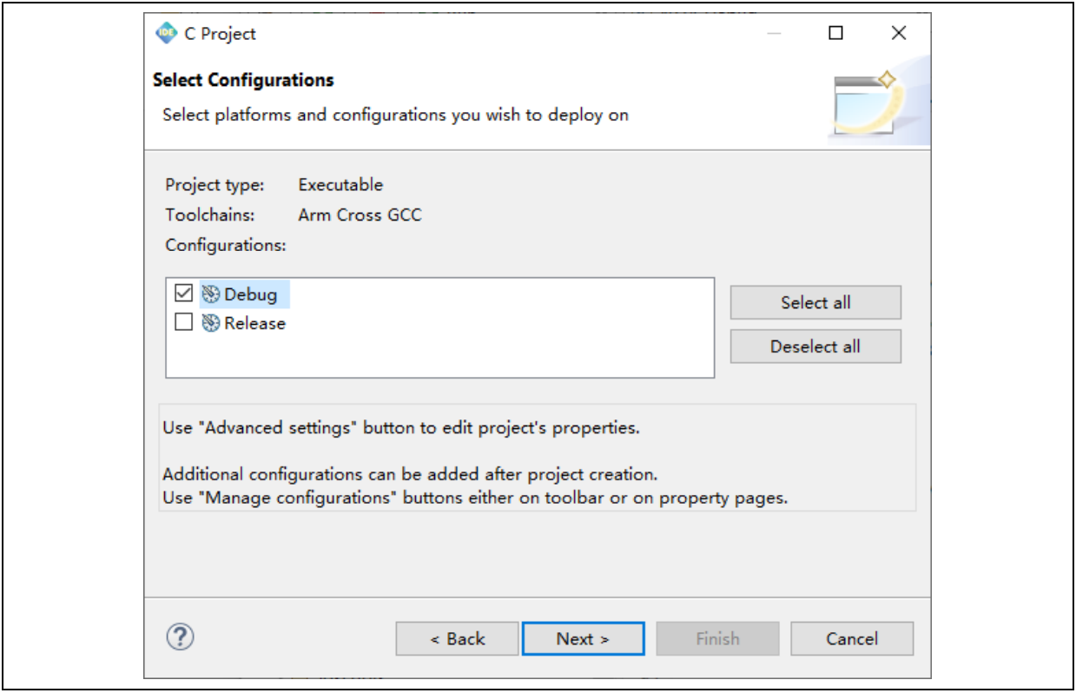Screen dimensions: 1076x693
Task: Click the greyed-out Finish button
Action: point(717,638)
